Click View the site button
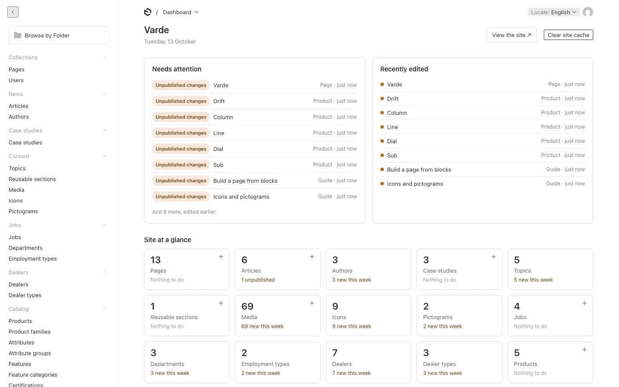This screenshot has height=387, width=619. click(x=512, y=35)
